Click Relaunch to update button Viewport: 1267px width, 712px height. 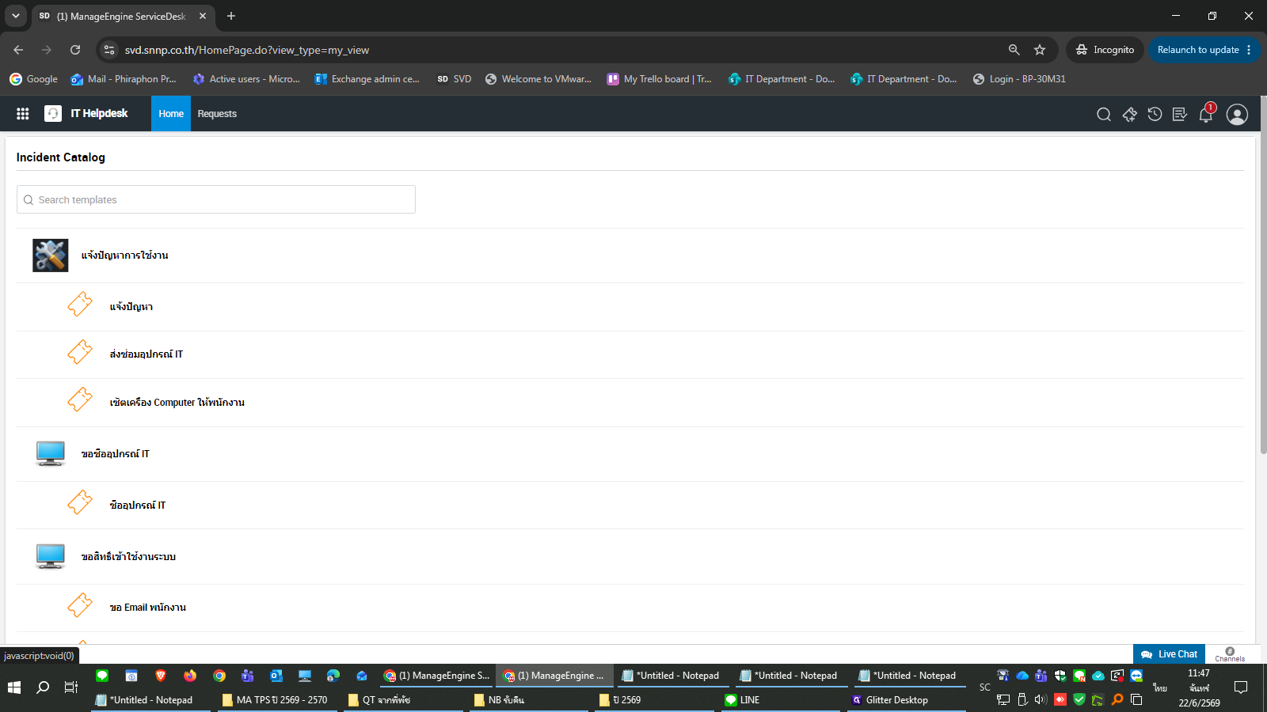pos(1198,50)
